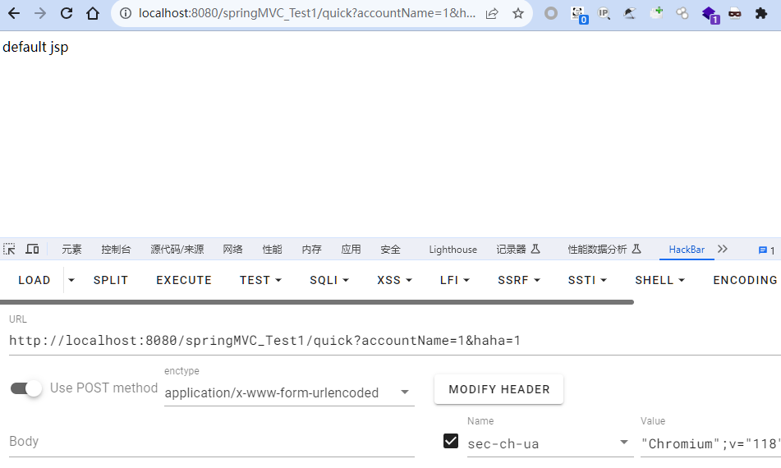Viewport: 781px width, 468px height.
Task: Reload the current page
Action: tap(67, 13)
